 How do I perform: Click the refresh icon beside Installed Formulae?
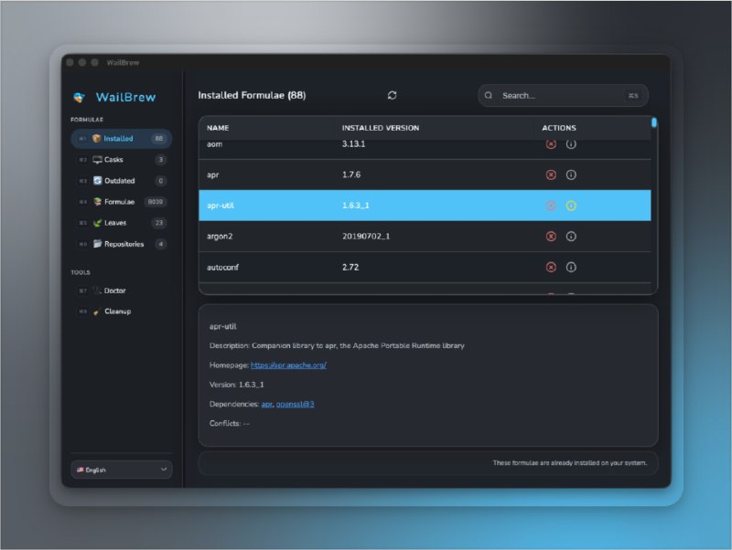pos(392,95)
